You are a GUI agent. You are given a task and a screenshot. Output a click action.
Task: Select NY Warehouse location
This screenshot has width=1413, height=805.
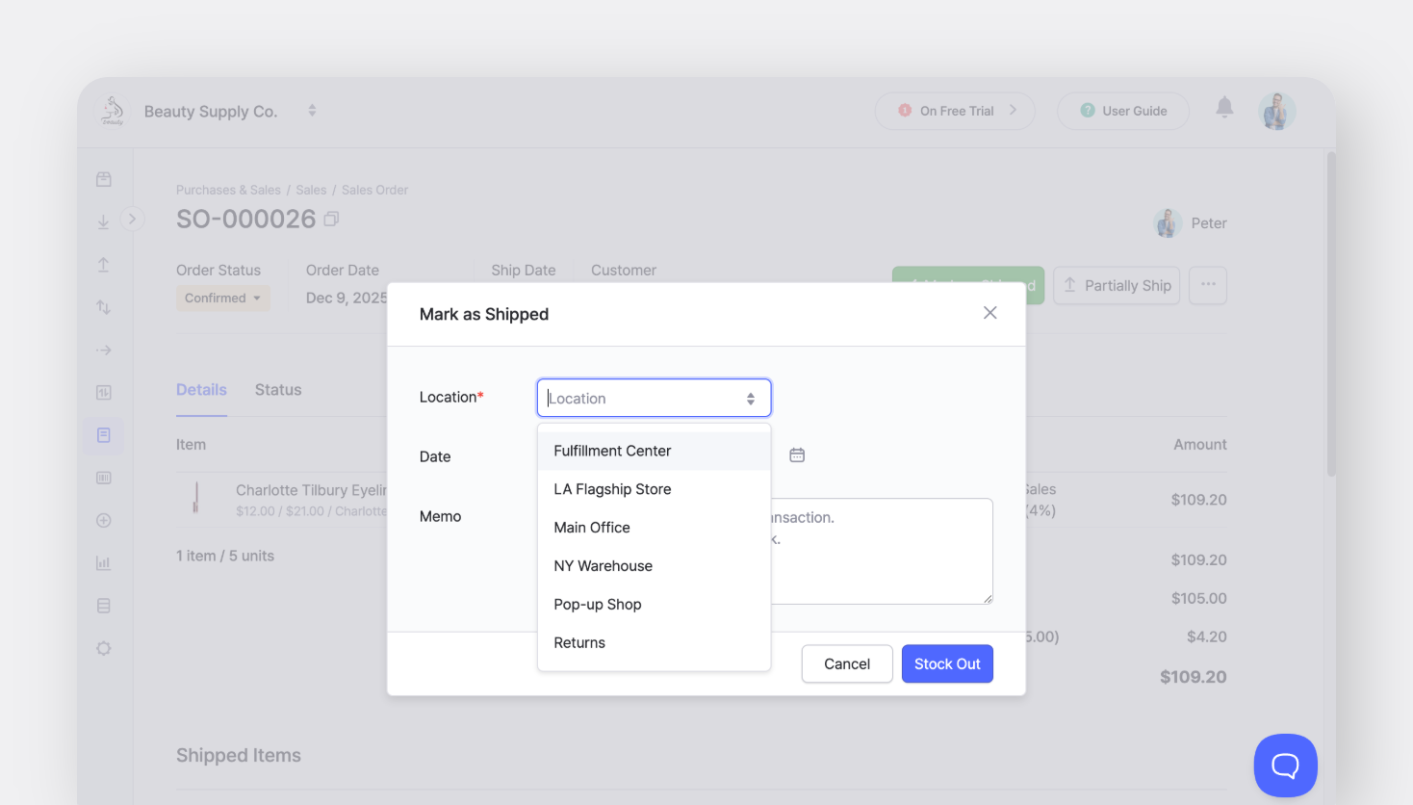tap(603, 566)
